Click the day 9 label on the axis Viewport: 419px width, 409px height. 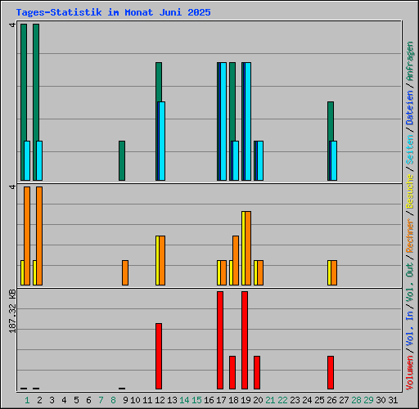[125, 400]
